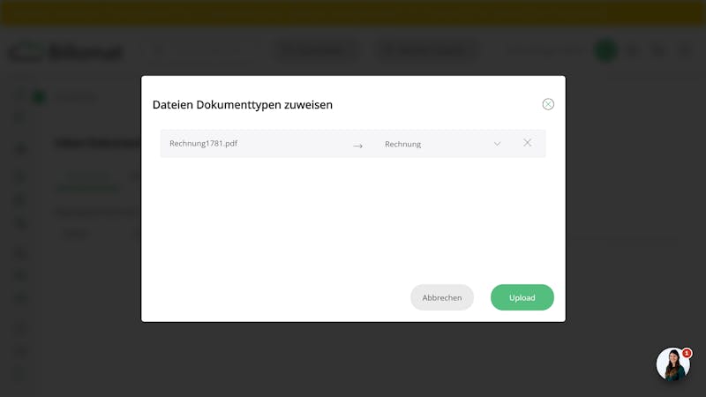Click the yellow banner at page top
This screenshot has width=706, height=397.
[353, 12]
